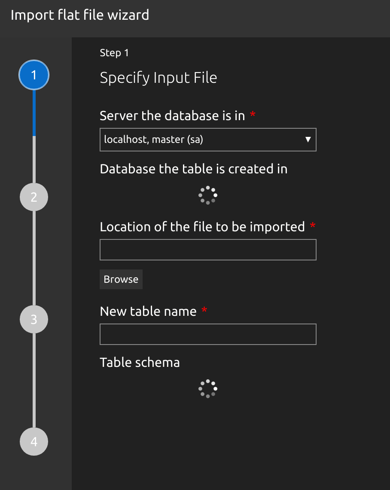Click the red asterisk beside New table name
Image resolution: width=390 pixels, height=490 pixels.
click(x=204, y=310)
